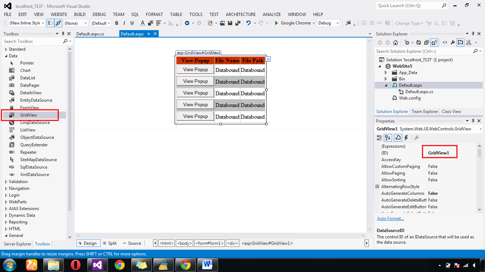Screen dimensions: 485x272
Task: Click Collapse All in Solution Explorer
Action: pyautogui.click(x=426, y=42)
